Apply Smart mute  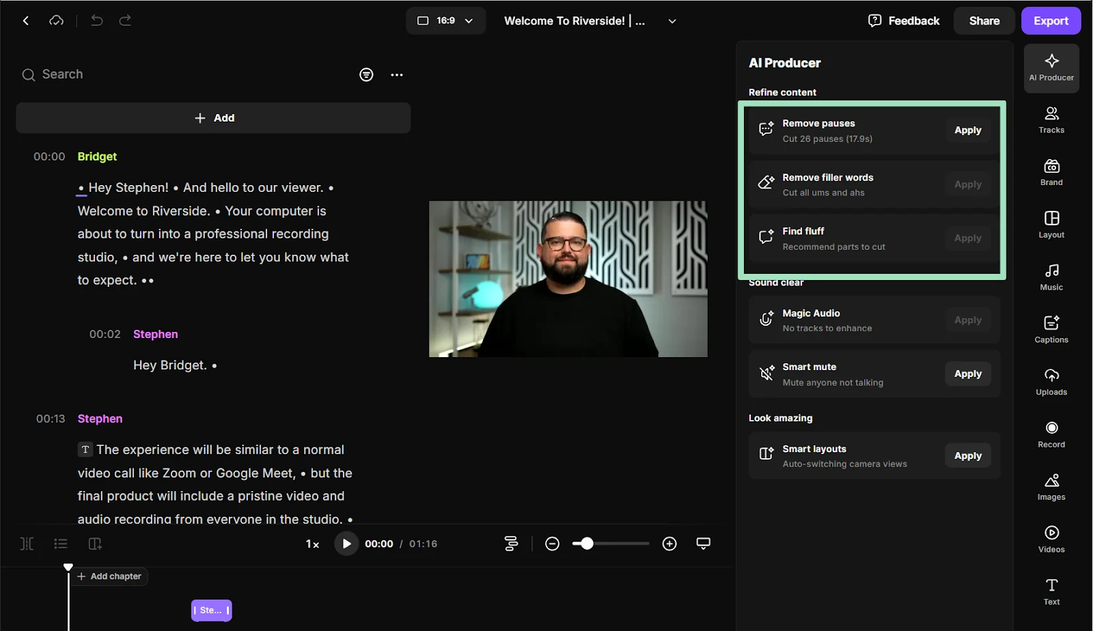pyautogui.click(x=967, y=374)
